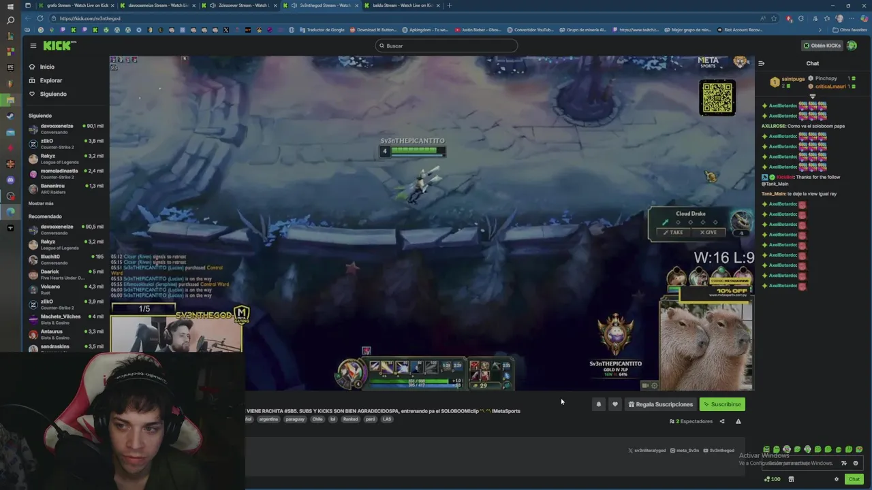The height and width of the screenshot is (490, 872).
Task: Open chat settings gear
Action: point(837,479)
